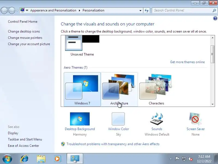Select the Architecture theme
This screenshot has height=164, width=218.
(x=119, y=89)
